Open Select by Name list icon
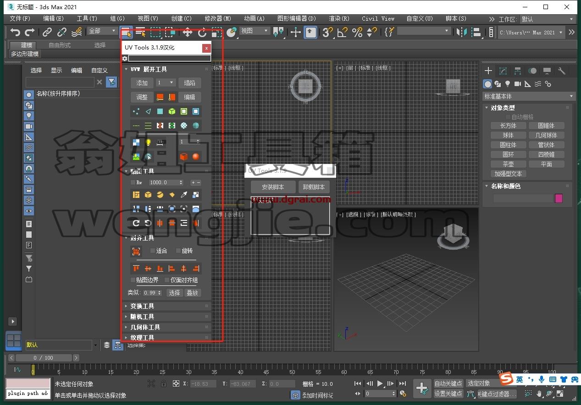Screen dimensions: 581x405 pyautogui.click(x=141, y=32)
